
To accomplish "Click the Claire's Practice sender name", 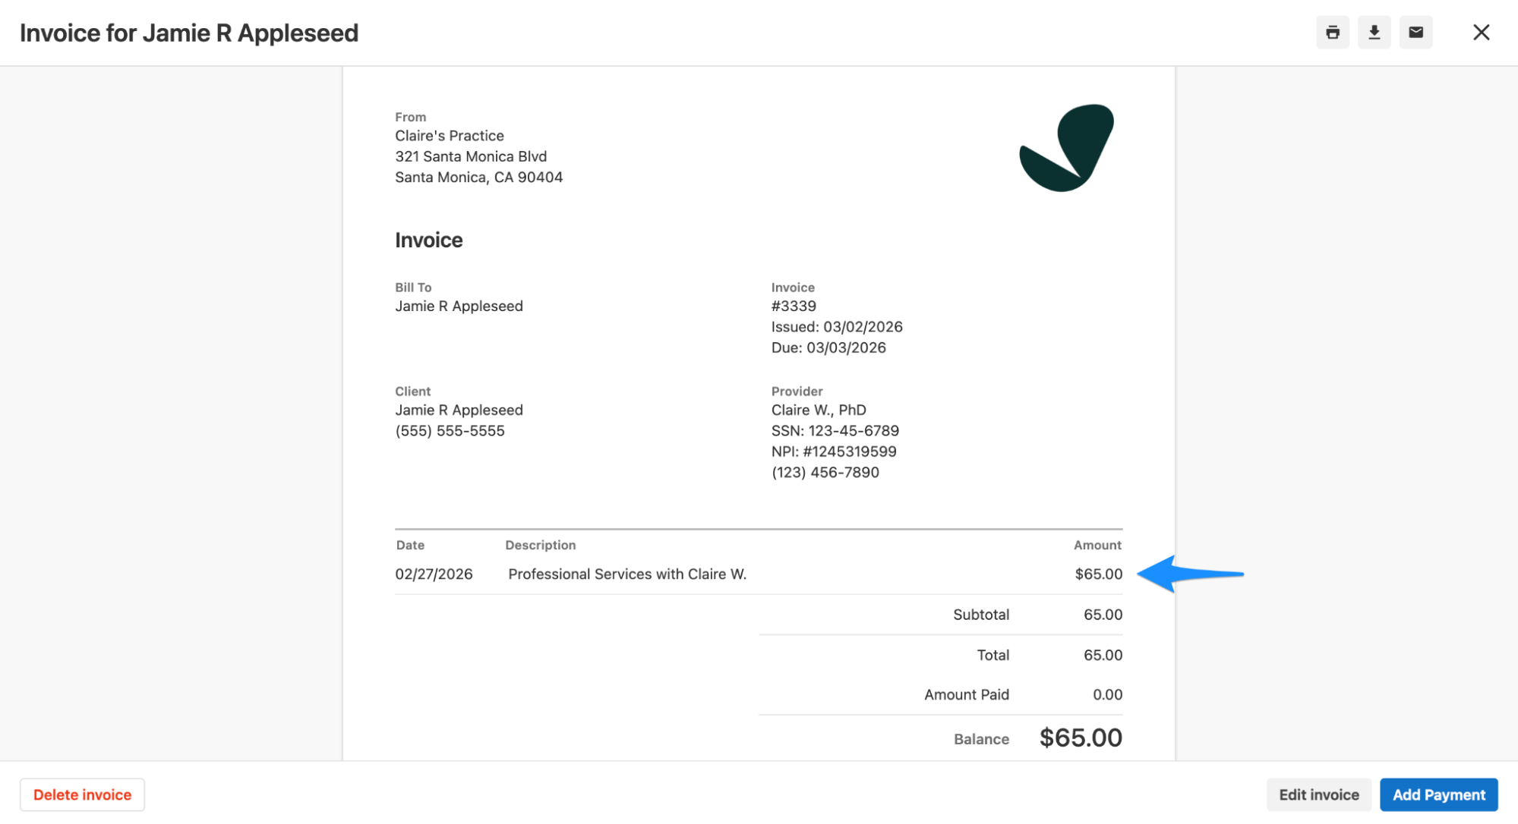I will point(450,136).
